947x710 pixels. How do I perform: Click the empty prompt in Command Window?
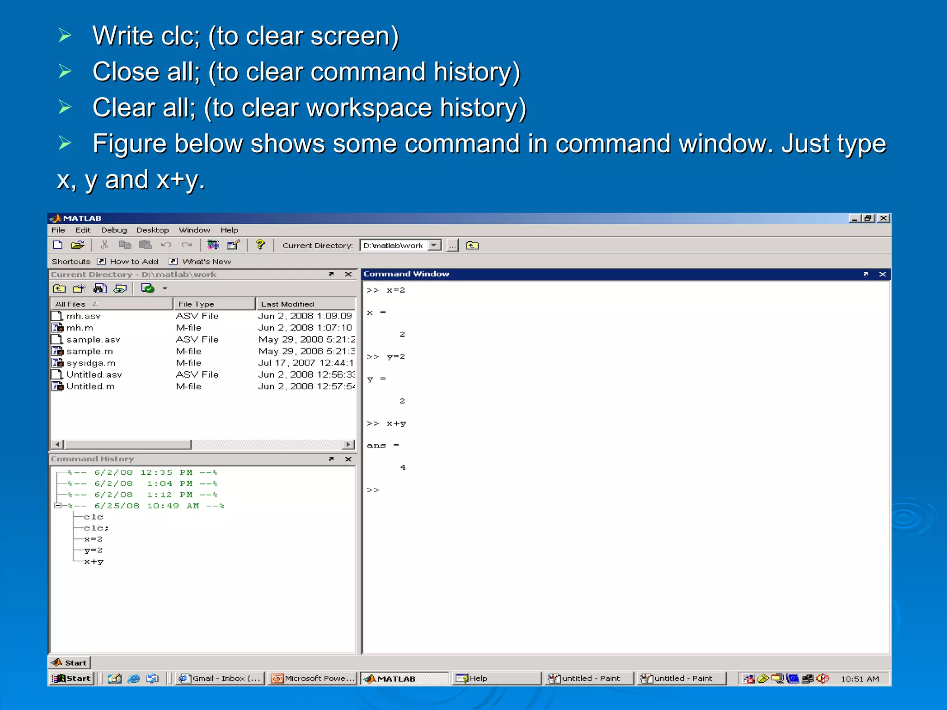coord(373,490)
